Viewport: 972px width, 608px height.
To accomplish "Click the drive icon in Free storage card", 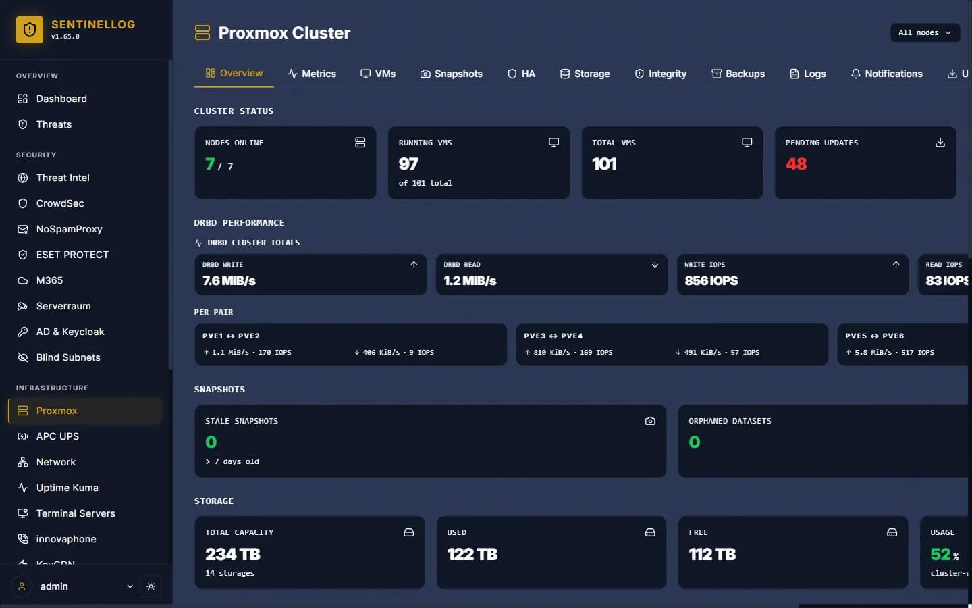I will (x=892, y=532).
